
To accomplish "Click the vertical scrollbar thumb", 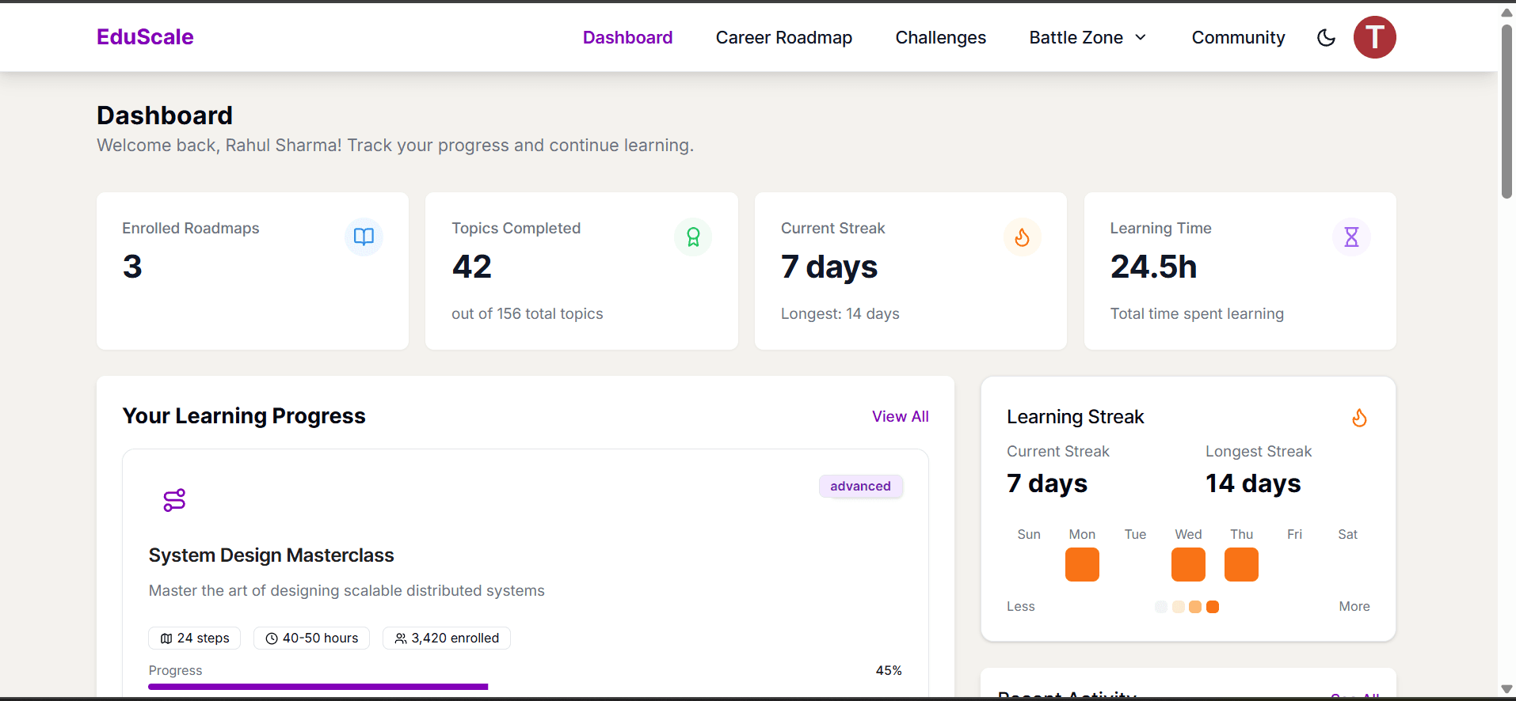I will (1506, 111).
